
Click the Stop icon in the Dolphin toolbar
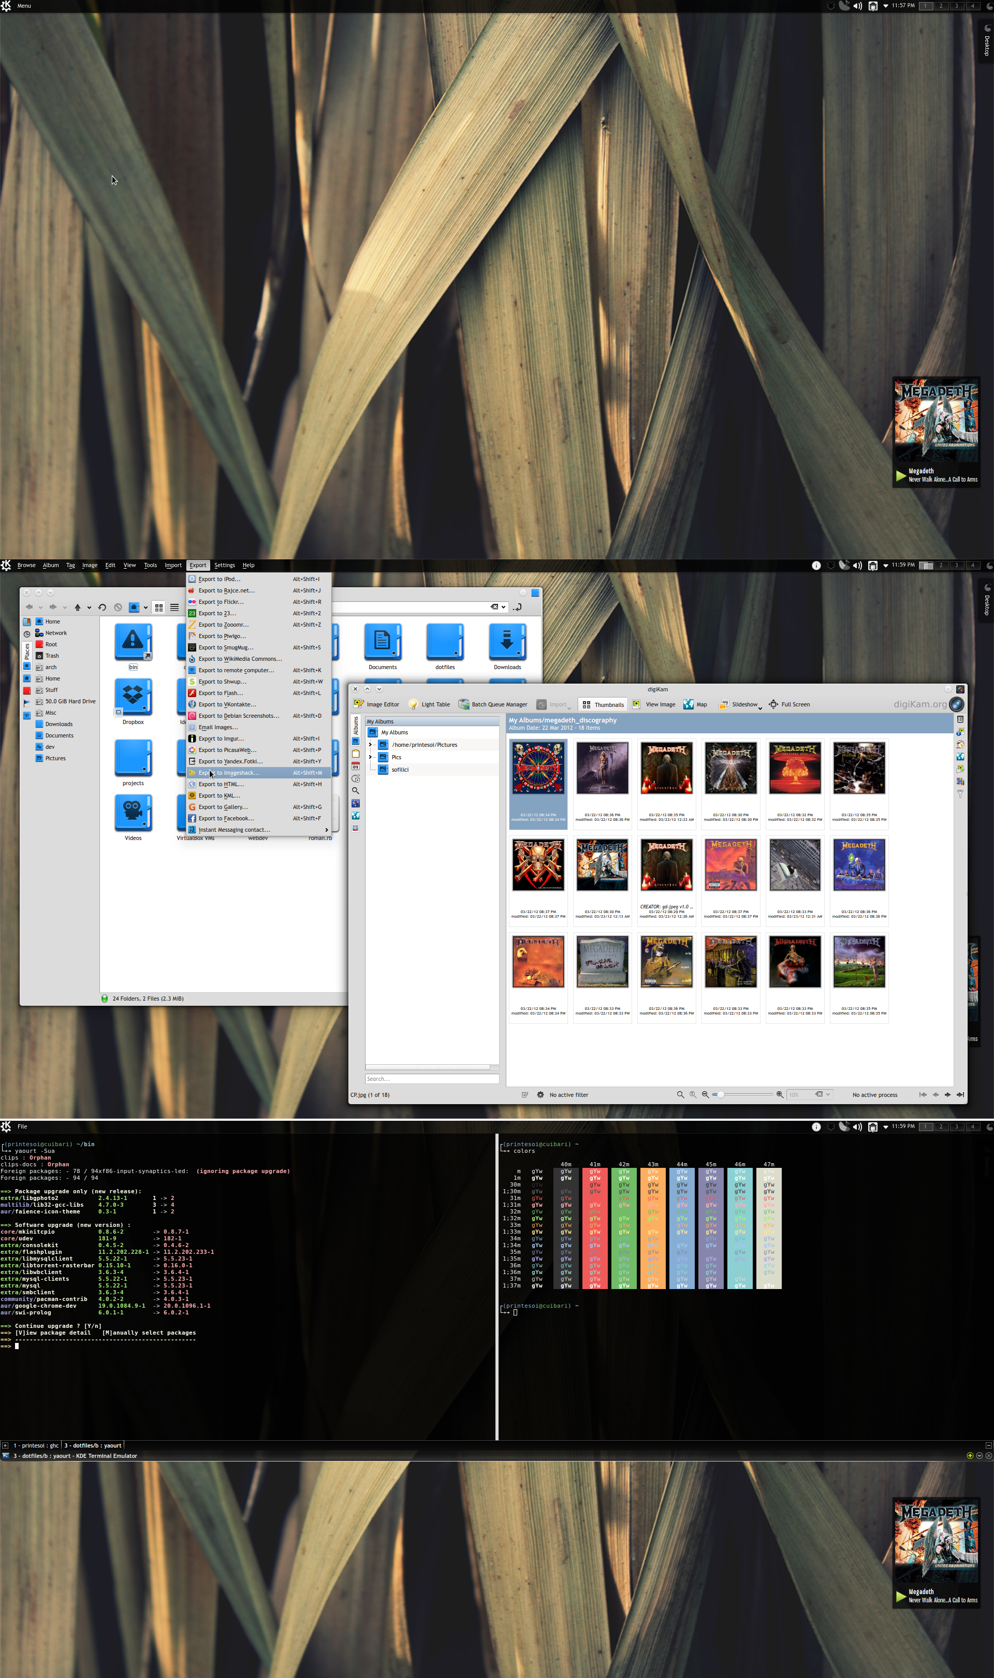pos(118,607)
